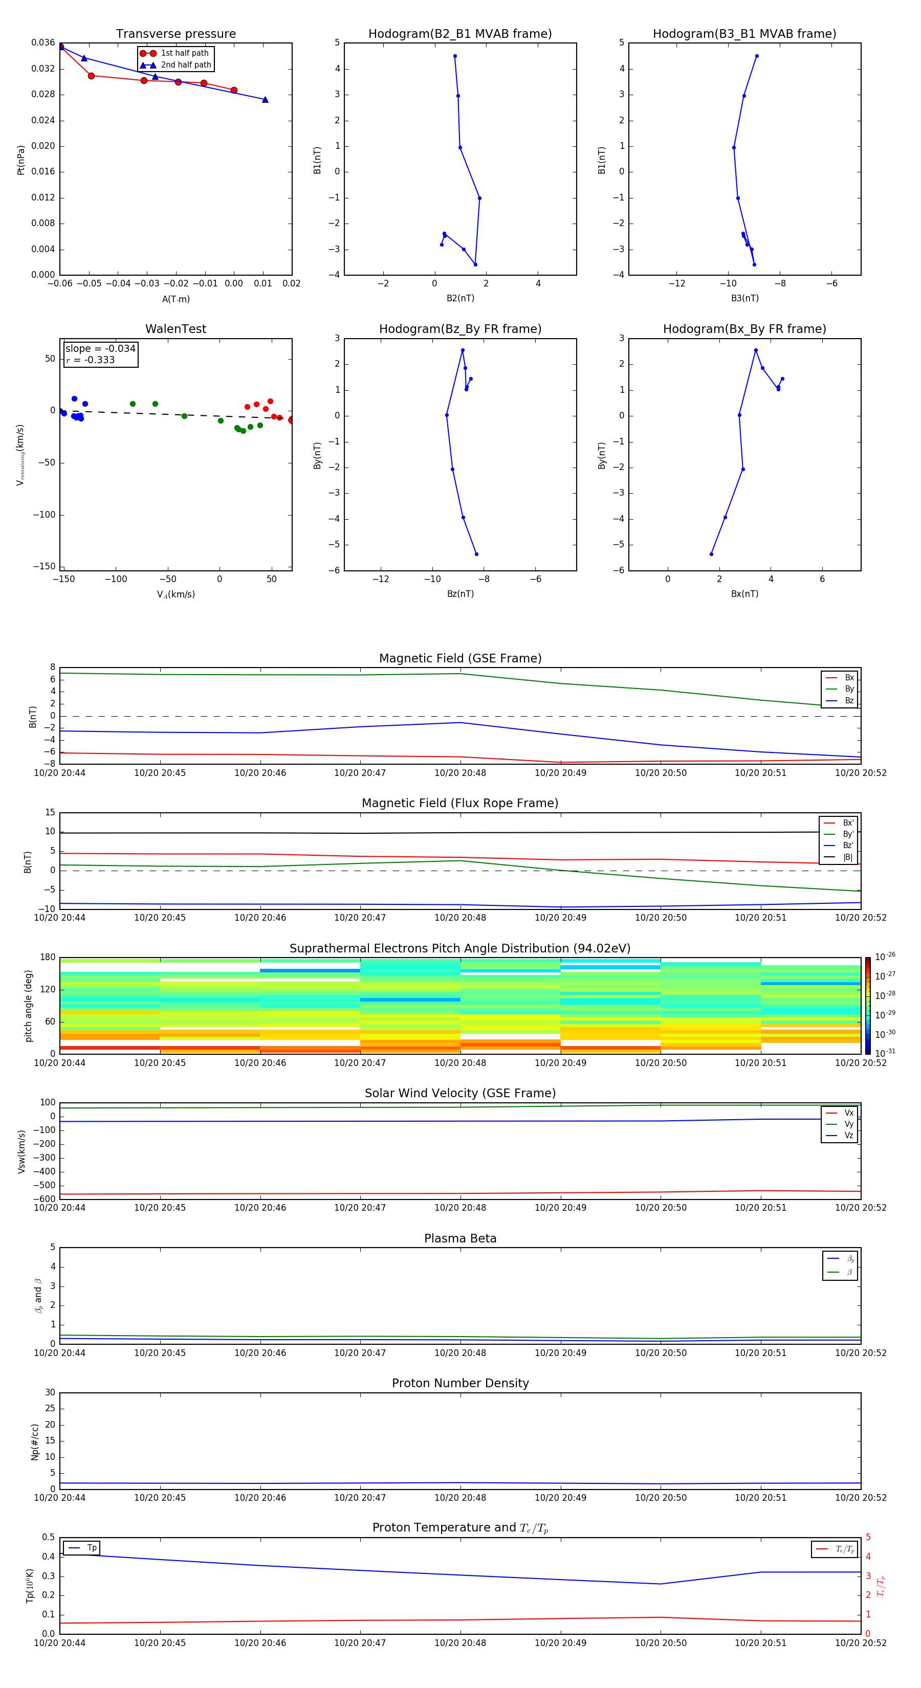Click the red Te/Tp right axis label
The height and width of the screenshot is (1688, 921).
pyautogui.click(x=881, y=1586)
